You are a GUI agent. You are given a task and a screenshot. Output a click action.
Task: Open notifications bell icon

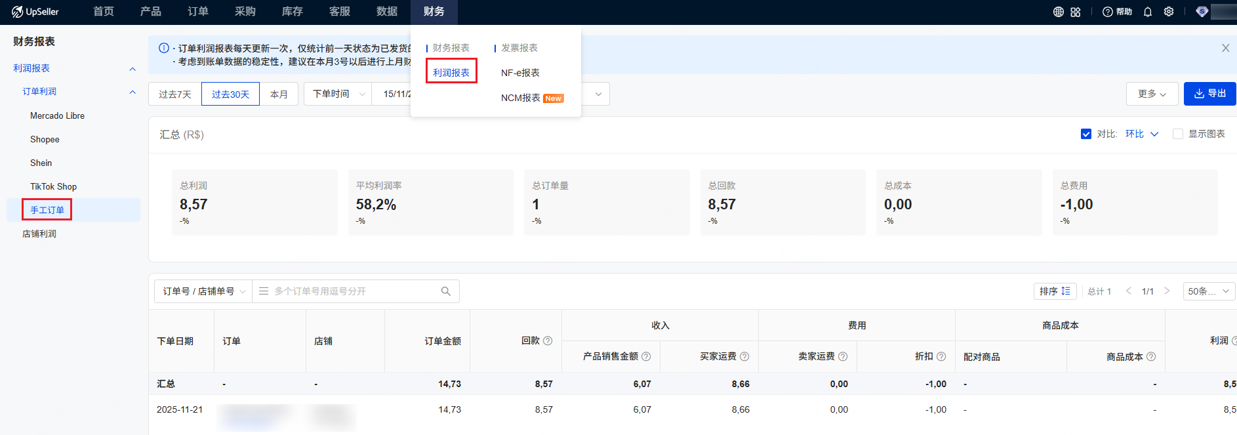coord(1148,12)
